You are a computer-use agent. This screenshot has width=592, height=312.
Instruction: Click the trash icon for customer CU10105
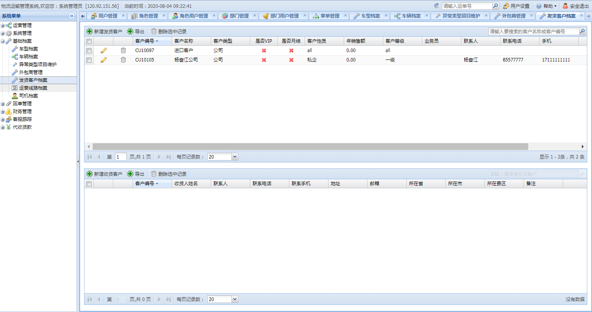pyautogui.click(x=123, y=60)
